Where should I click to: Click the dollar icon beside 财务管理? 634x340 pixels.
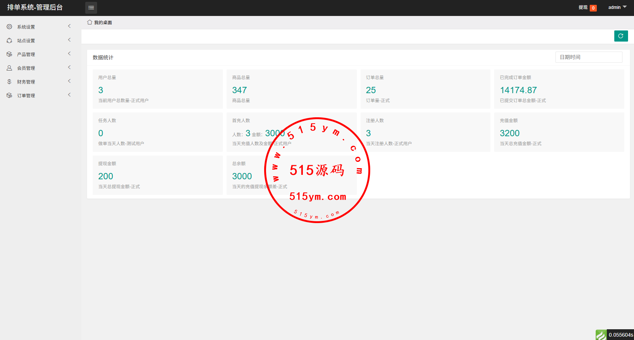click(9, 82)
